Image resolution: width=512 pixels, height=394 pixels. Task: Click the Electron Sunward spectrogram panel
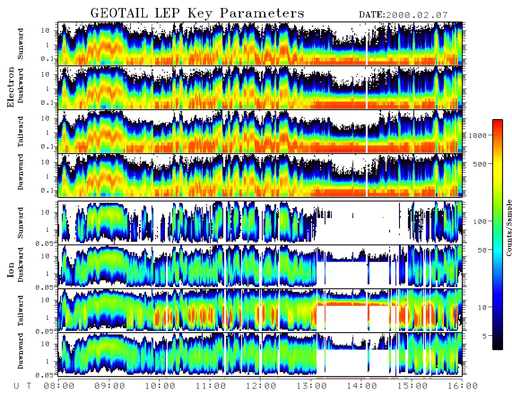(x=260, y=43)
